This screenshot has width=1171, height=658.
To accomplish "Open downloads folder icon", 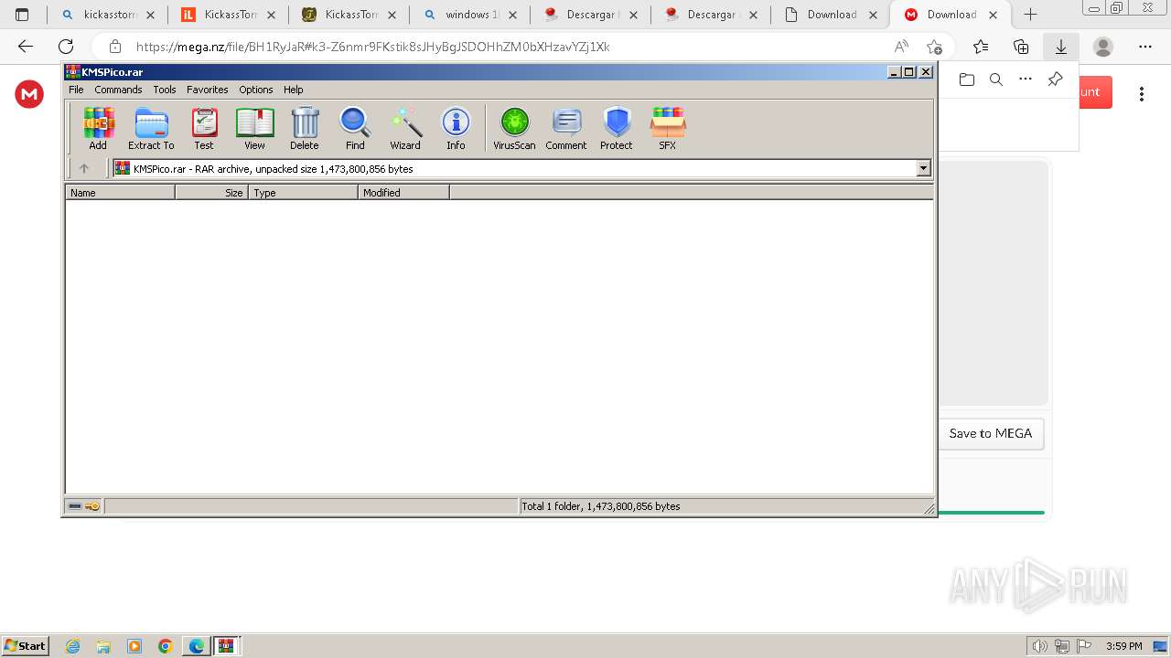I will [x=967, y=80].
